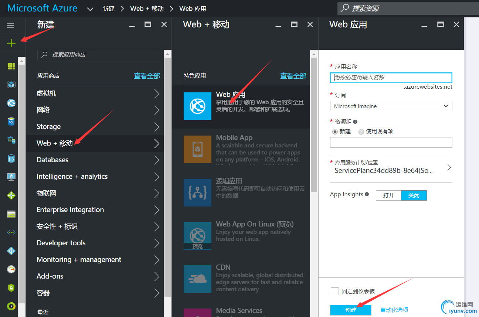The height and width of the screenshot is (317, 479).
Task: Click the search magnifier in 搜索应用商店 box
Action: pyautogui.click(x=44, y=55)
